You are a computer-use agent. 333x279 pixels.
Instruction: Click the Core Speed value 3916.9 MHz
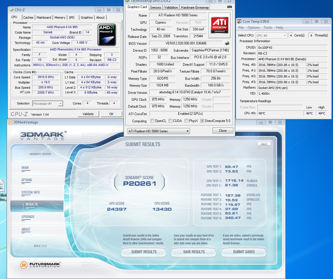46,77
